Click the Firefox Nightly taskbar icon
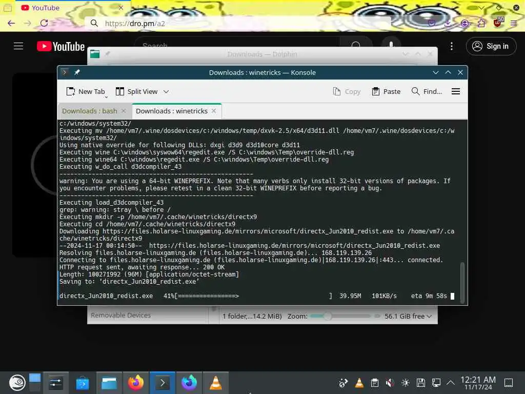The width and height of the screenshot is (525, 394). (x=189, y=383)
